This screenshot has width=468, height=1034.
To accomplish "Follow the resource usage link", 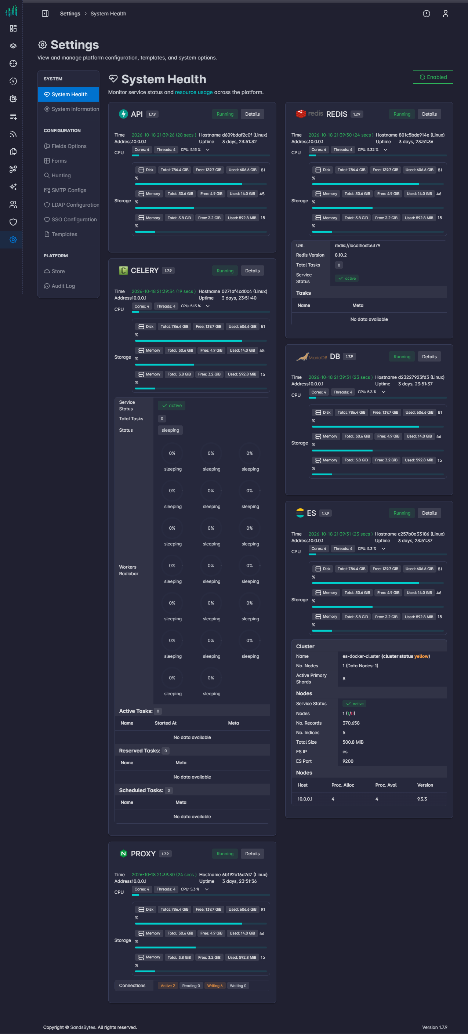I will pos(193,92).
